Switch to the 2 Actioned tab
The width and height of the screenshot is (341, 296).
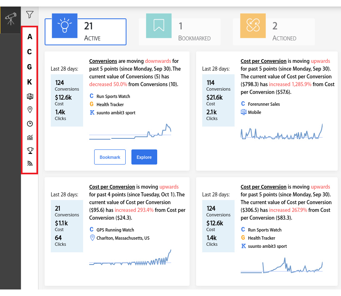(274, 32)
